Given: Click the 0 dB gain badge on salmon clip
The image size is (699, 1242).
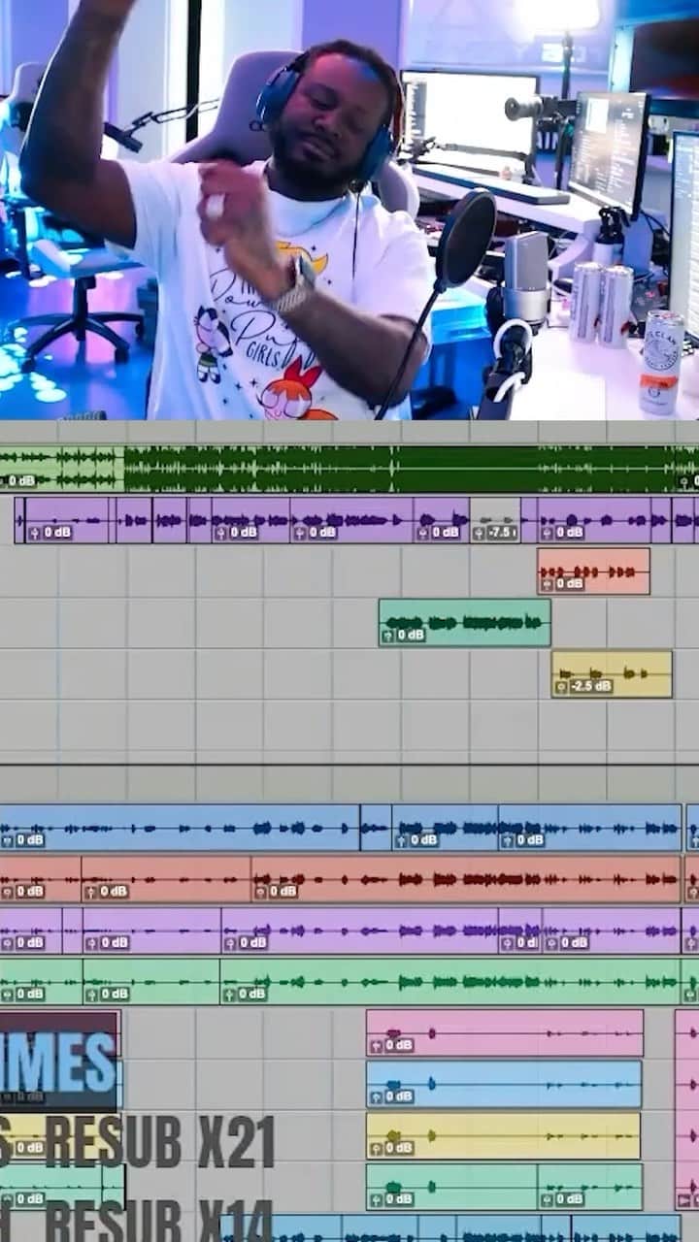Looking at the screenshot, I should click(x=563, y=583).
